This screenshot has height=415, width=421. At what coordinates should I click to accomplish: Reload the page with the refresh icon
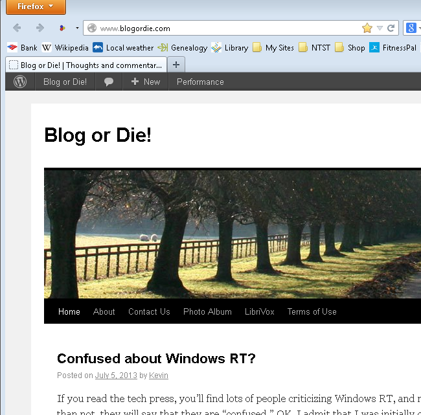pos(391,28)
